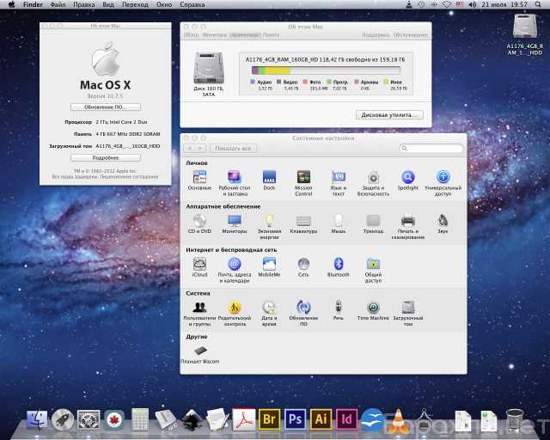
Task: Click Обновление ПО... button in About window
Action: 106,107
